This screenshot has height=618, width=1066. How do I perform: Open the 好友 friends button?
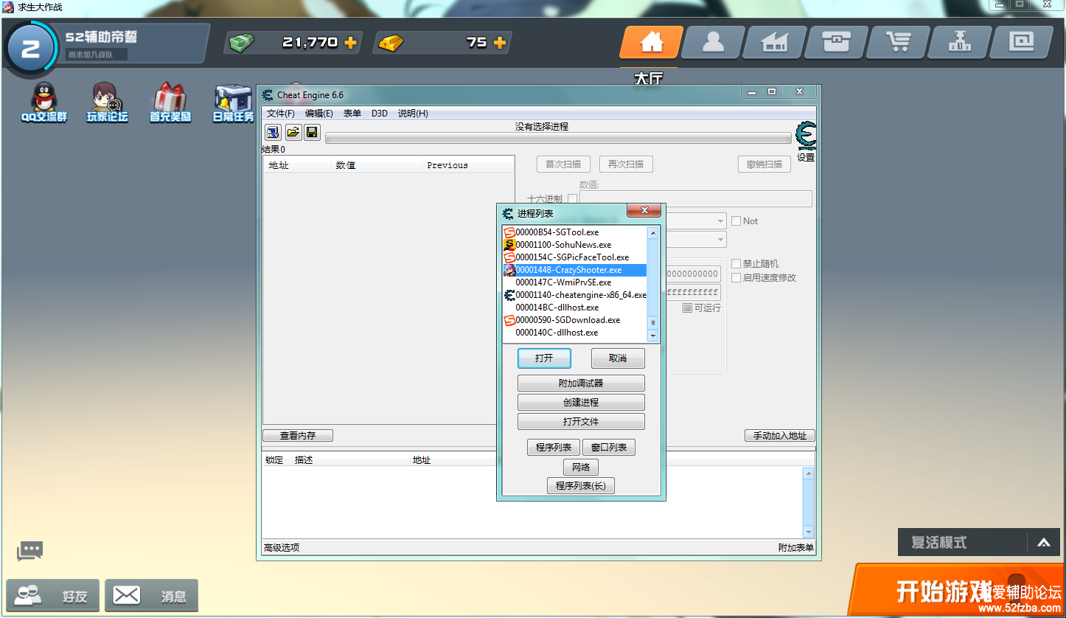coord(52,596)
